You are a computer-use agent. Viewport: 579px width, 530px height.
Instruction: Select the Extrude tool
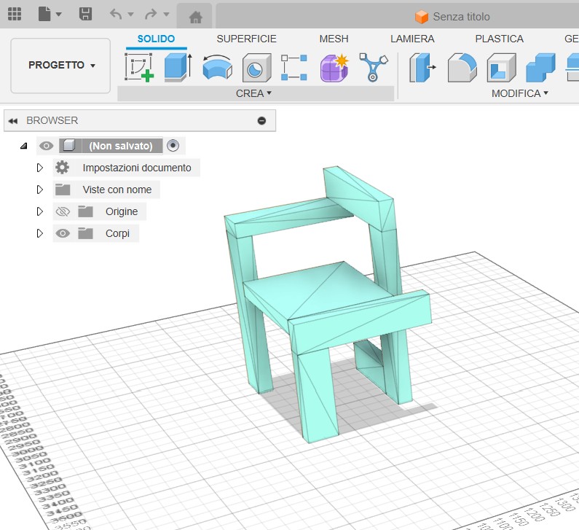pos(177,68)
